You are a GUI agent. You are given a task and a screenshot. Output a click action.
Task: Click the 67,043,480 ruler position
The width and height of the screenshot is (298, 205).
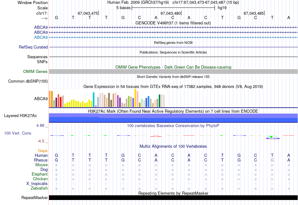coord(171,13)
